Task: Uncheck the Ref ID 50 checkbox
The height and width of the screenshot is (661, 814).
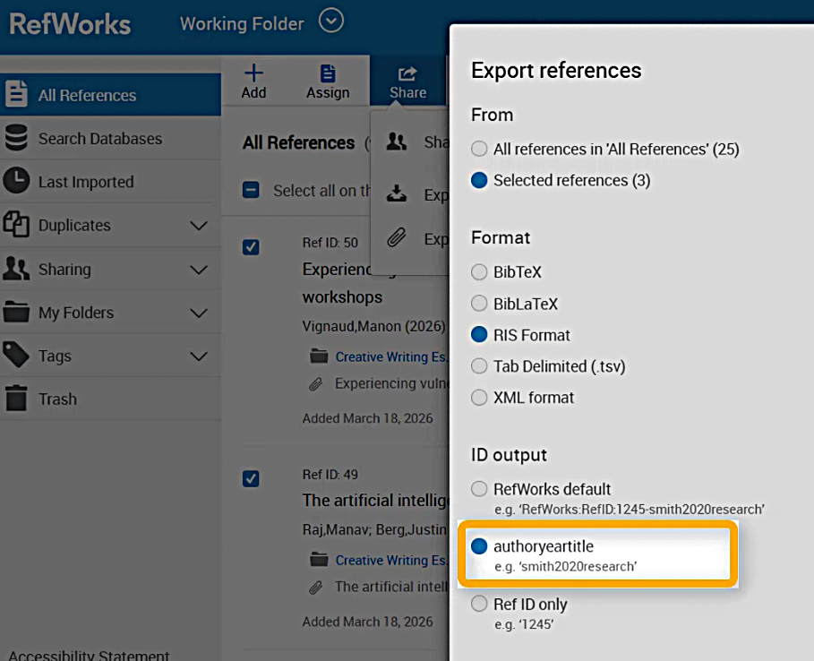Action: point(251,247)
